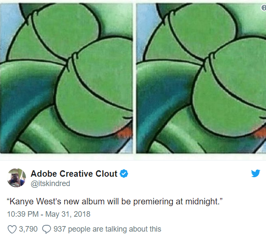
Task: Click the word midnight in the tweet
Action: pos(202,202)
